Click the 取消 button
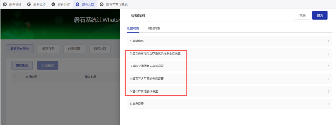The height and width of the screenshot is (125, 336). pyautogui.click(x=302, y=15)
